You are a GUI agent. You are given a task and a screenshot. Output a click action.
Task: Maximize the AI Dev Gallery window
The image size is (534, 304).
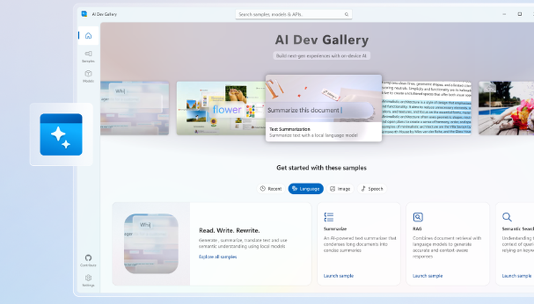click(x=520, y=14)
